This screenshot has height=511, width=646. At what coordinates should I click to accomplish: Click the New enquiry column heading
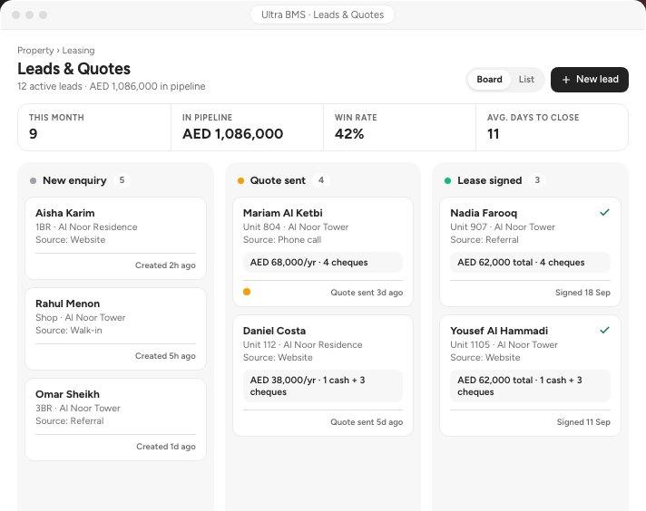[x=74, y=180]
